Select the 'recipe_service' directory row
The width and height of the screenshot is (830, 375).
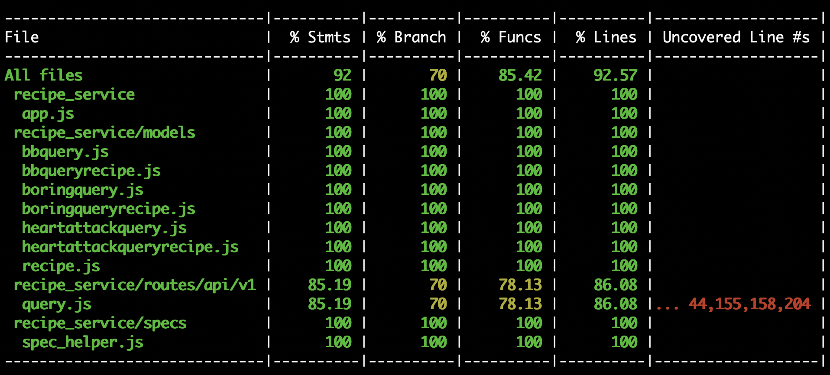click(x=74, y=94)
